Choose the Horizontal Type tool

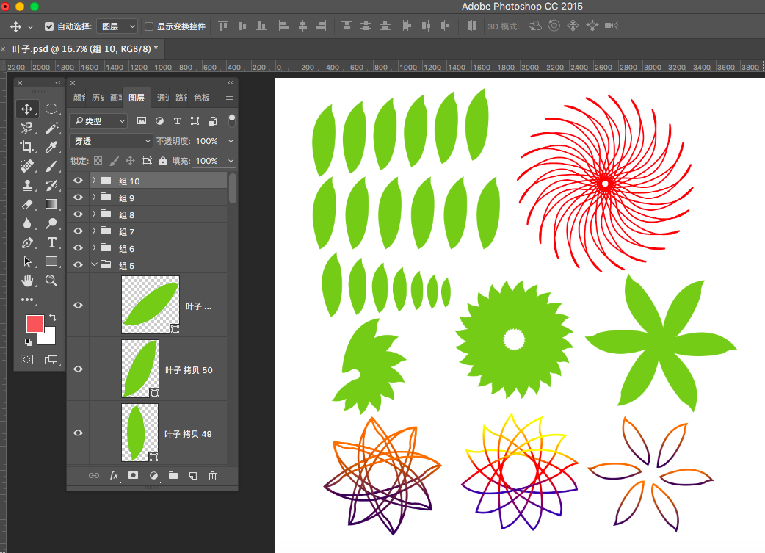[51, 242]
